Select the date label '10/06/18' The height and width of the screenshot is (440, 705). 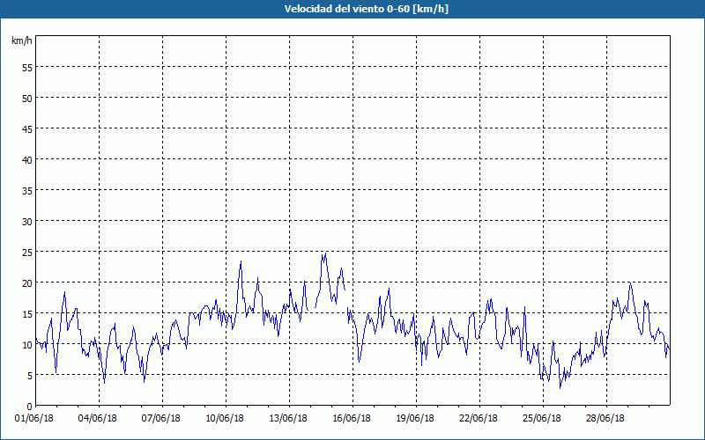[x=225, y=419]
